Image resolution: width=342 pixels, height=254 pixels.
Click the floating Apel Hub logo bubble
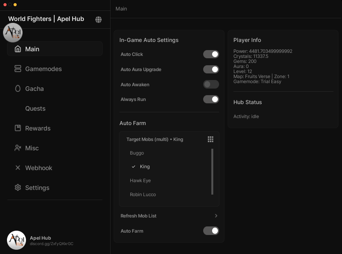13,33
